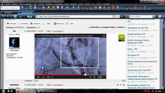Select the Ночью ВКС РФ tab
Image resolution: width=165 pixels, height=93 pixels.
coord(26,13)
